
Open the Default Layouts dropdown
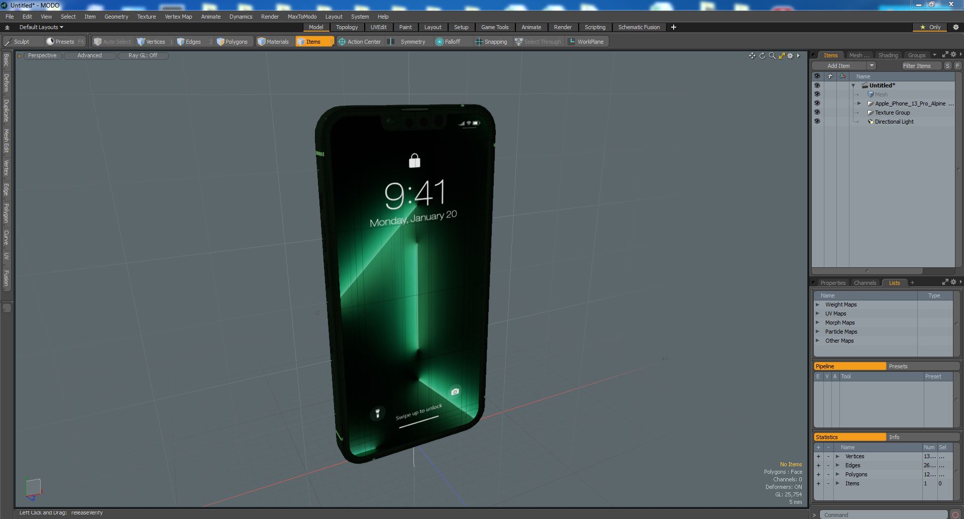[41, 27]
